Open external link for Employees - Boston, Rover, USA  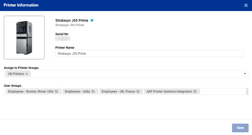coord(56,91)
